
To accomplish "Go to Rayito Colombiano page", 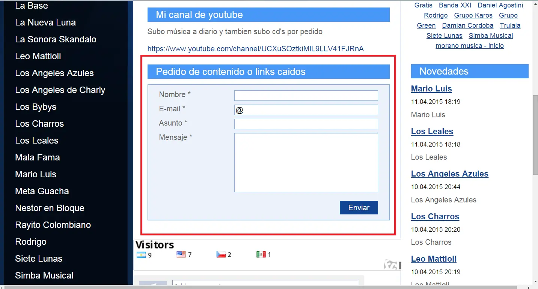I will tap(53, 225).
